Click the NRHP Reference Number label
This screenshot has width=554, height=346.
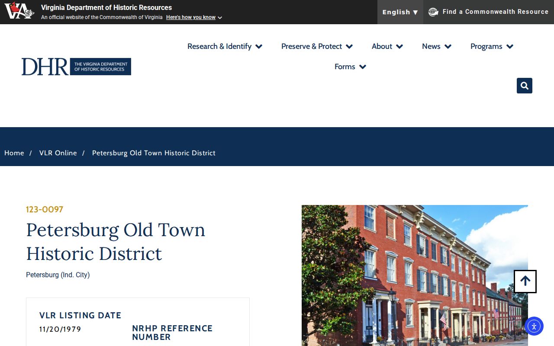click(x=172, y=333)
